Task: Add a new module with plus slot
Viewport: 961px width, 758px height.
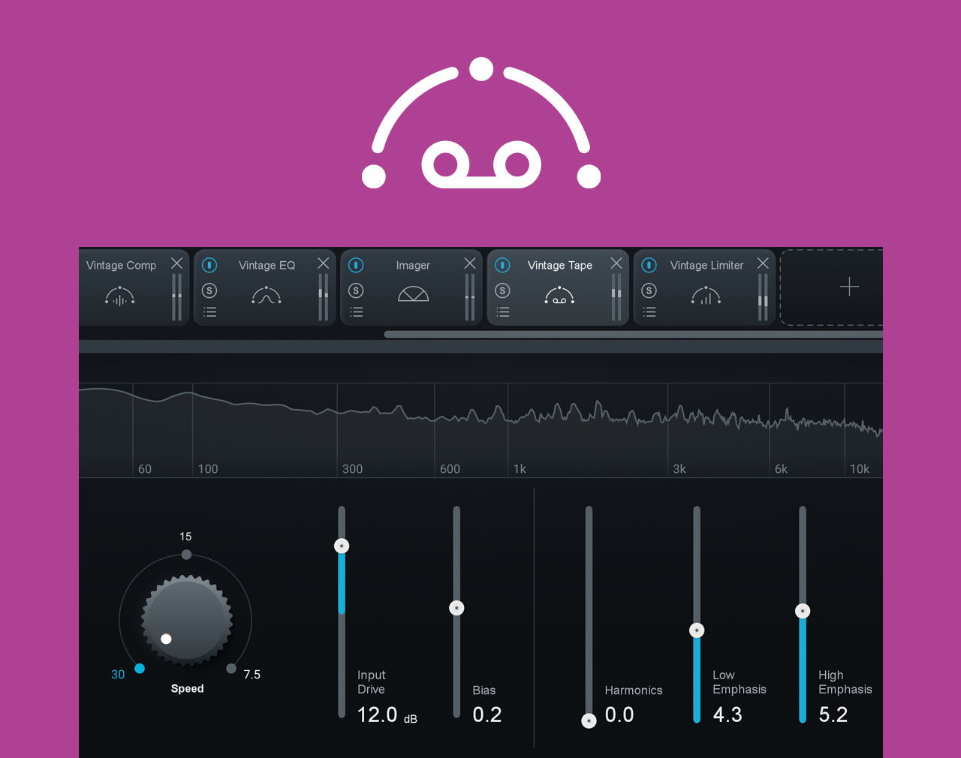Action: pos(849,287)
